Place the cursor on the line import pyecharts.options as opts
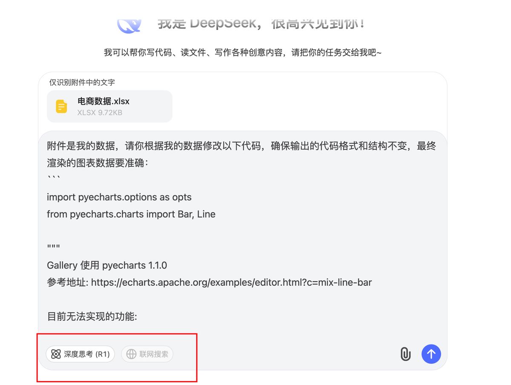511x385 pixels. click(x=119, y=197)
